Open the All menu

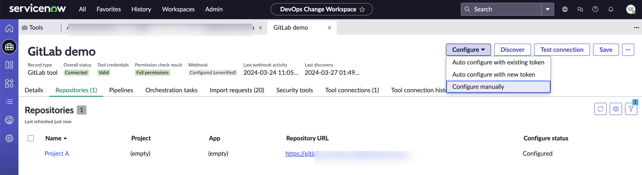[x=82, y=9]
